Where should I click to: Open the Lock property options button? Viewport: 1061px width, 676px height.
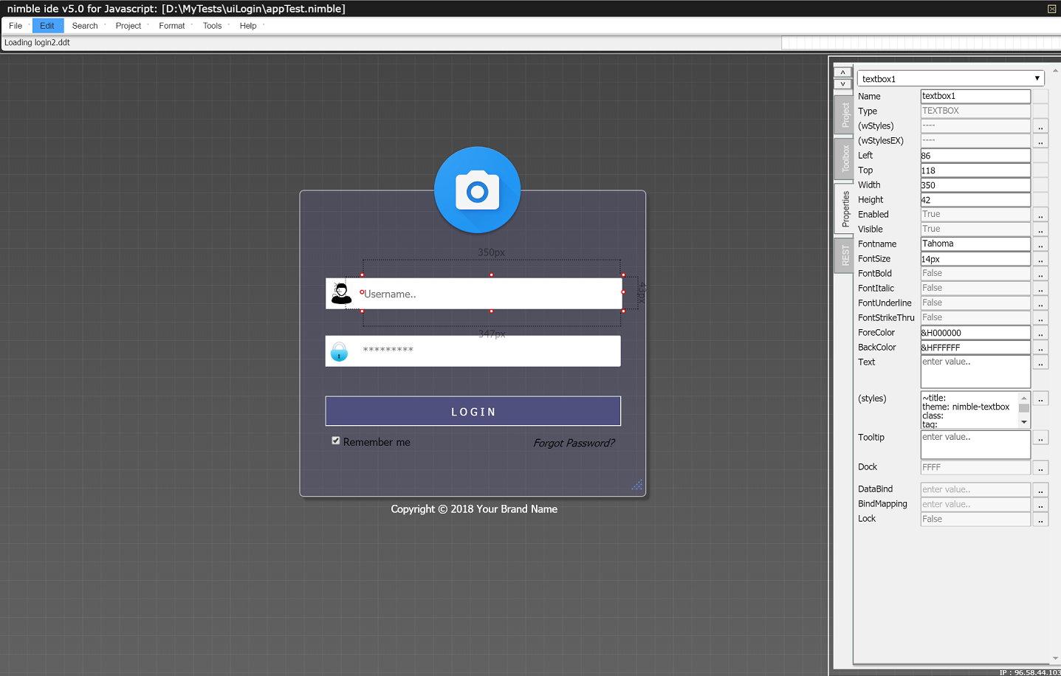[x=1040, y=520]
